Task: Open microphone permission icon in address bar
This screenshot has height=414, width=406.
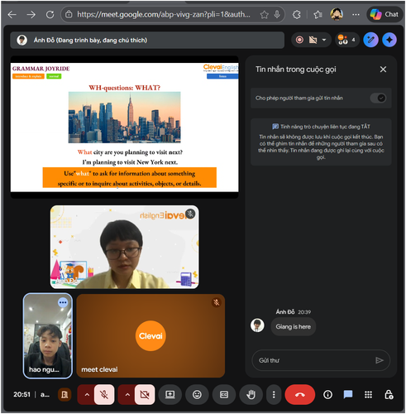Action: 277,14
